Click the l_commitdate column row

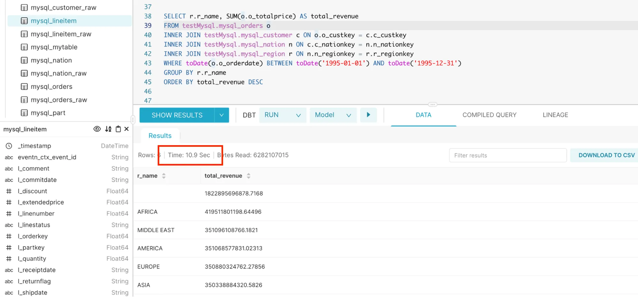pos(66,180)
